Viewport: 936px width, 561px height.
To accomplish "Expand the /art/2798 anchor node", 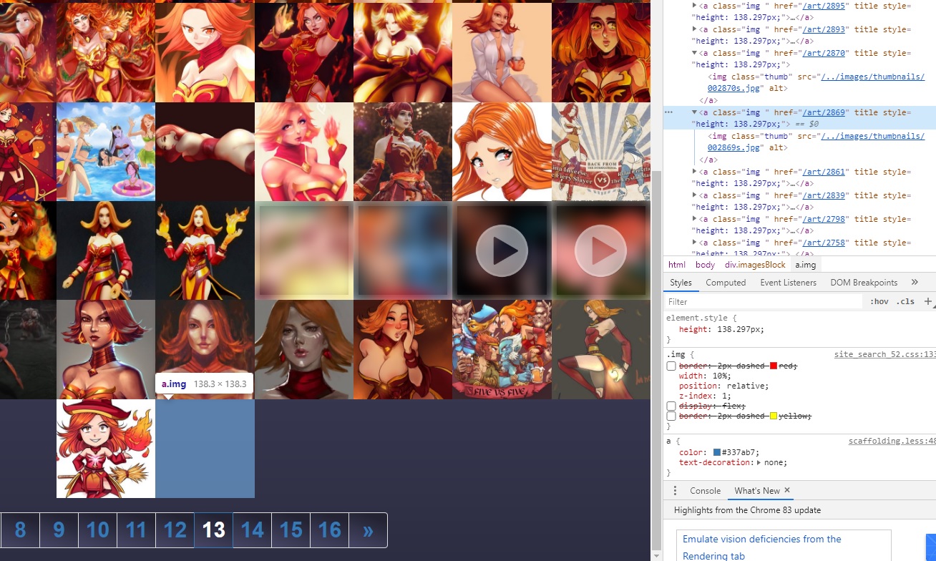I will click(x=694, y=219).
